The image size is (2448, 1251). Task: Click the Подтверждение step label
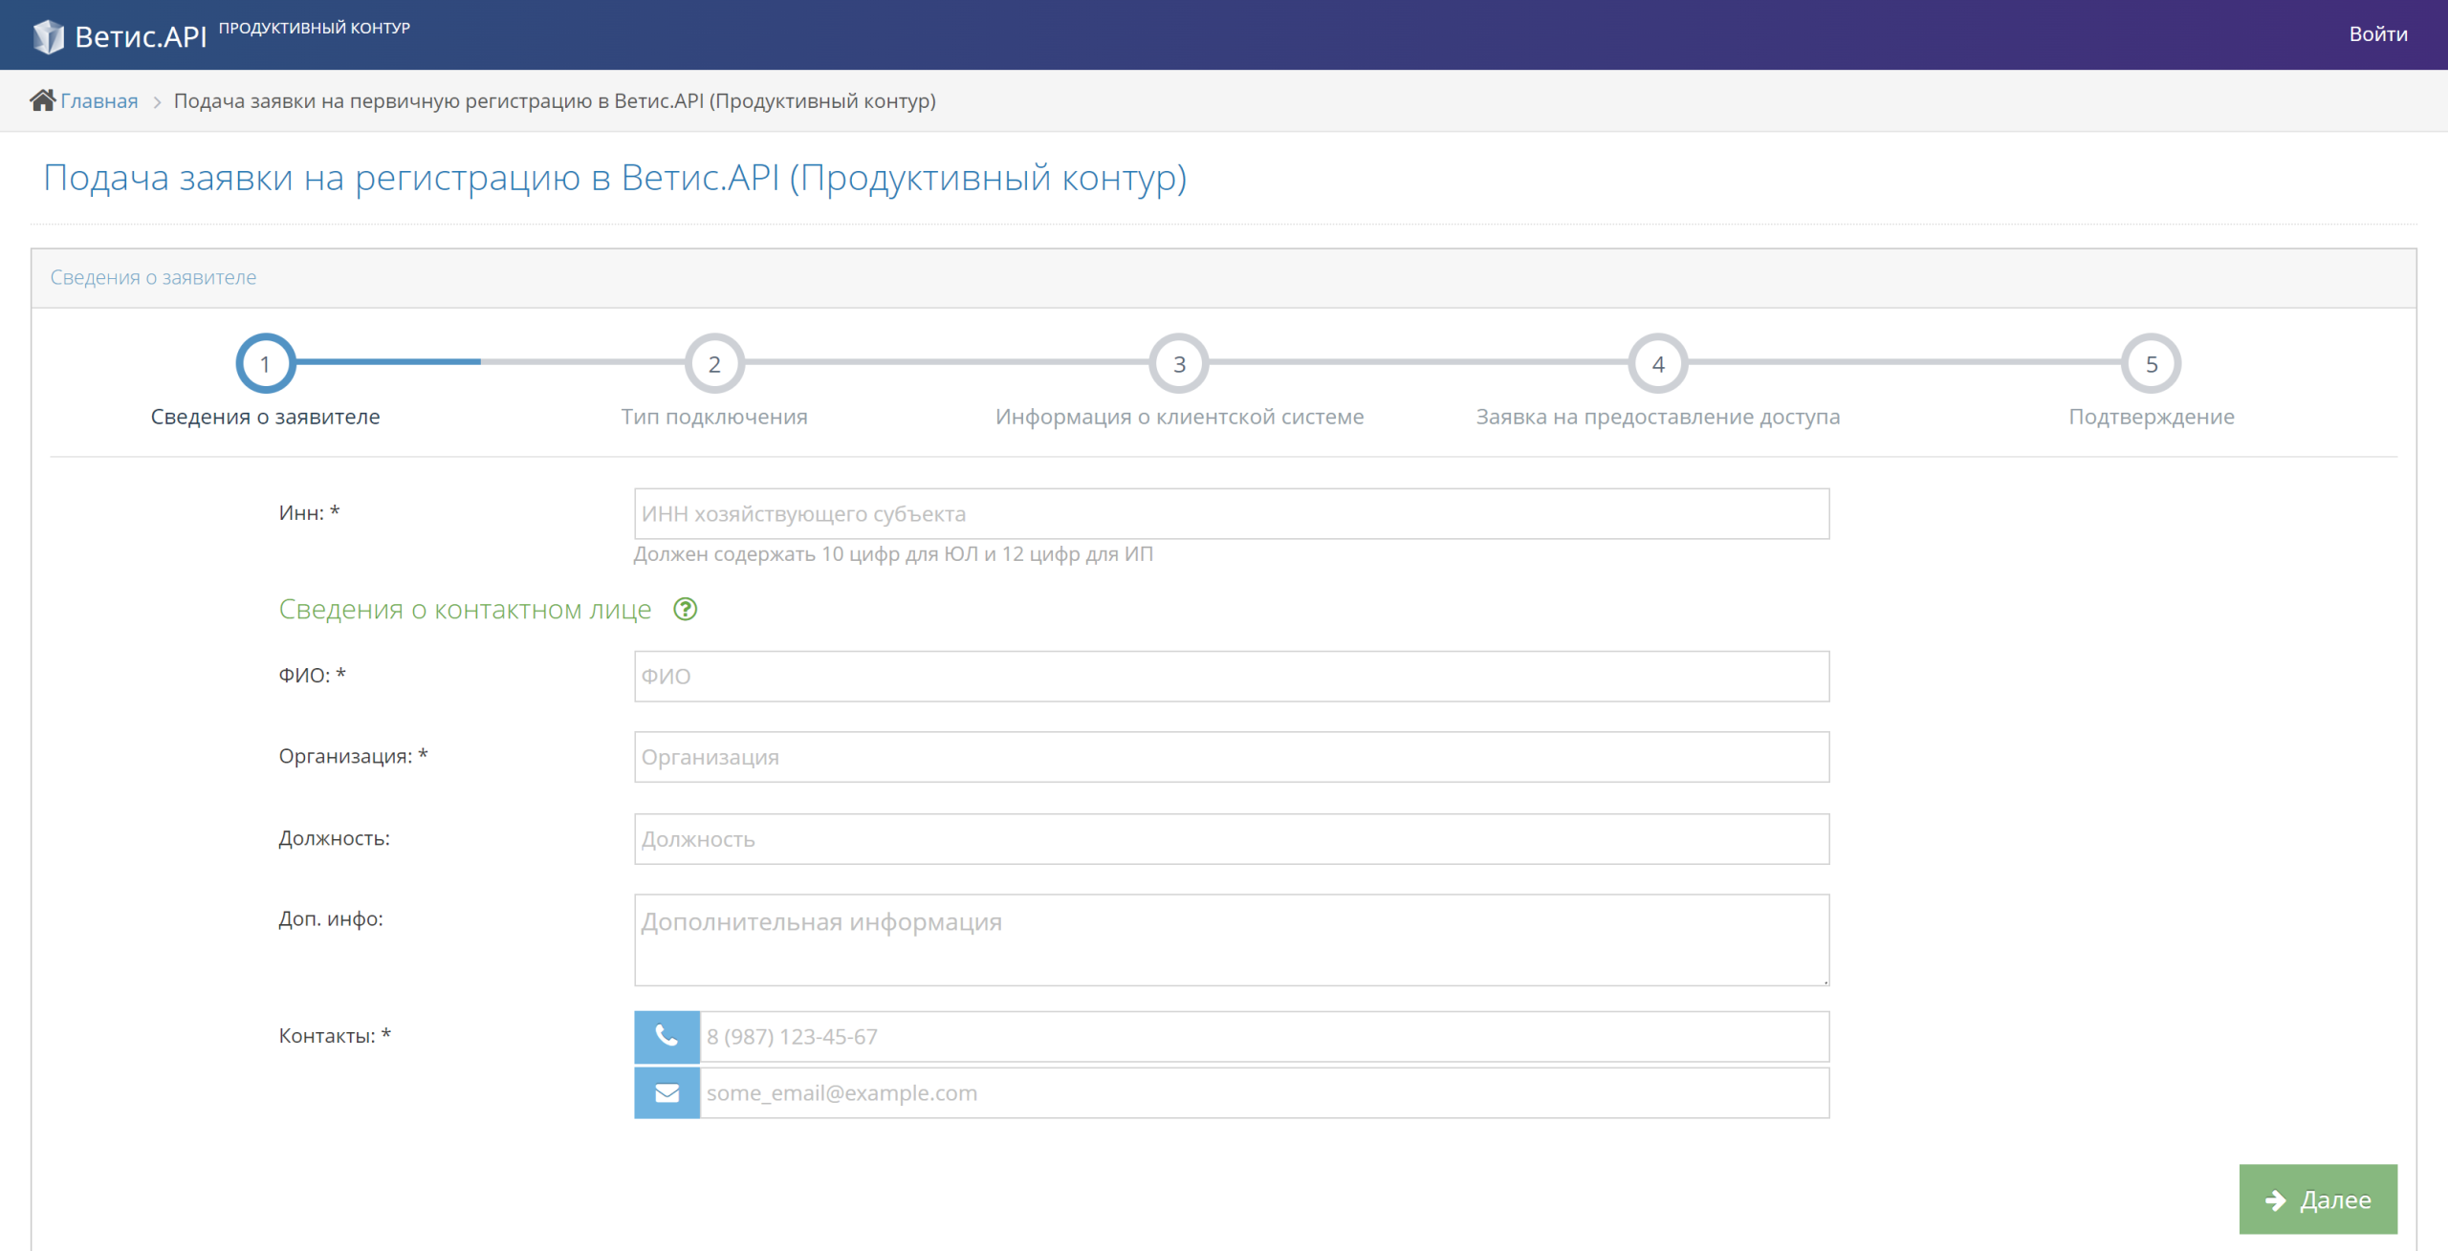tap(2152, 417)
